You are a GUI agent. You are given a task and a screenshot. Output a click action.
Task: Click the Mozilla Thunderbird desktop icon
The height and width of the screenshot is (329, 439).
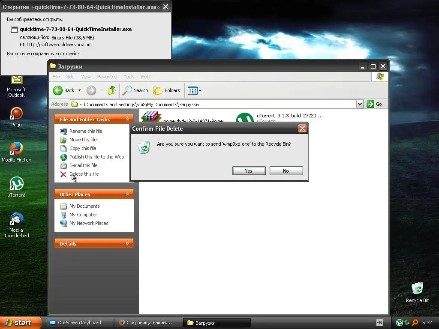(17, 219)
